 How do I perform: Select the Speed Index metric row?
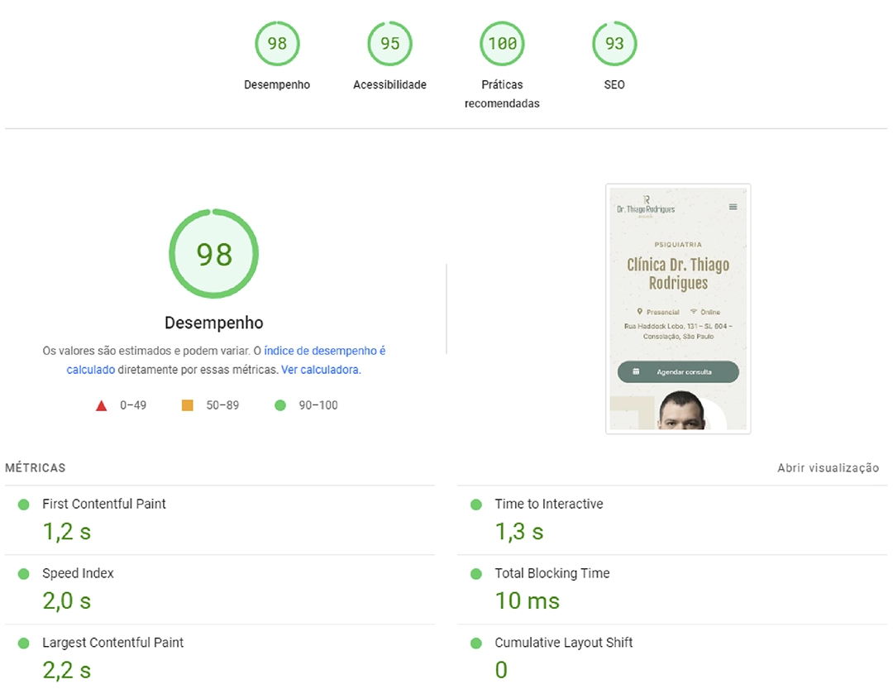pos(79,573)
